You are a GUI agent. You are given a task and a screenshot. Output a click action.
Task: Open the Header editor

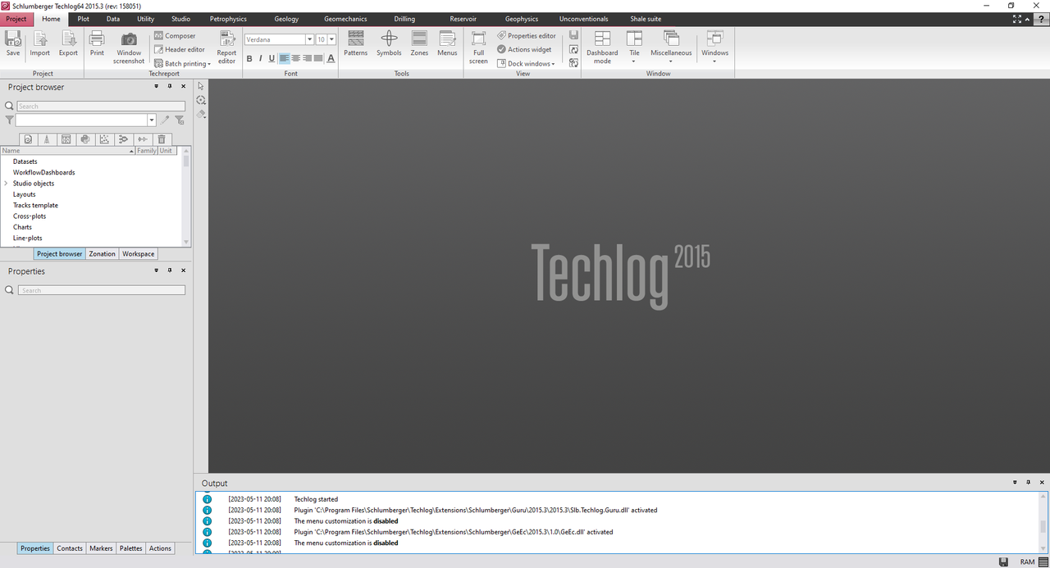pos(179,49)
